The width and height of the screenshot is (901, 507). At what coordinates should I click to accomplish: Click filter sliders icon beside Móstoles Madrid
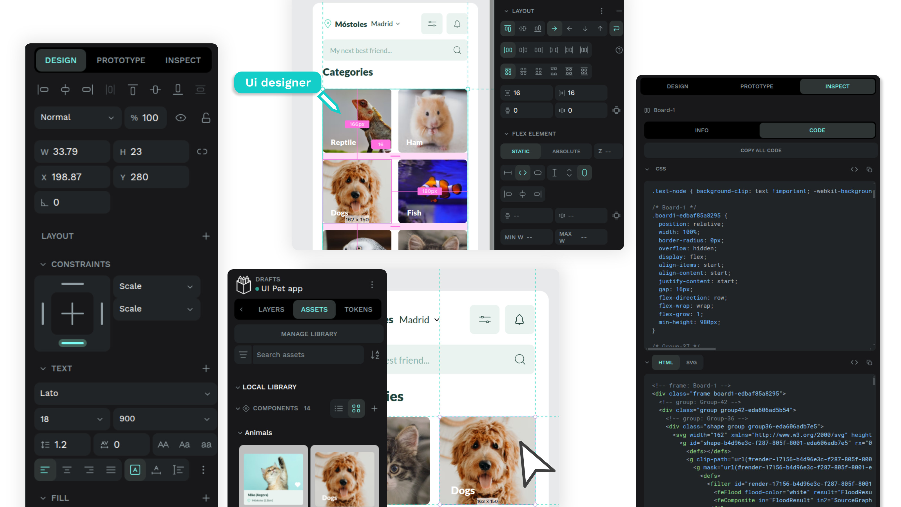coord(432,24)
